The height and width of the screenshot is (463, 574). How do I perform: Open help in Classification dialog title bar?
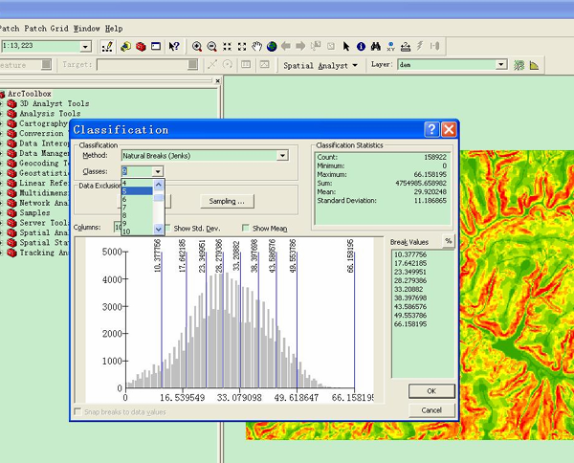point(431,129)
